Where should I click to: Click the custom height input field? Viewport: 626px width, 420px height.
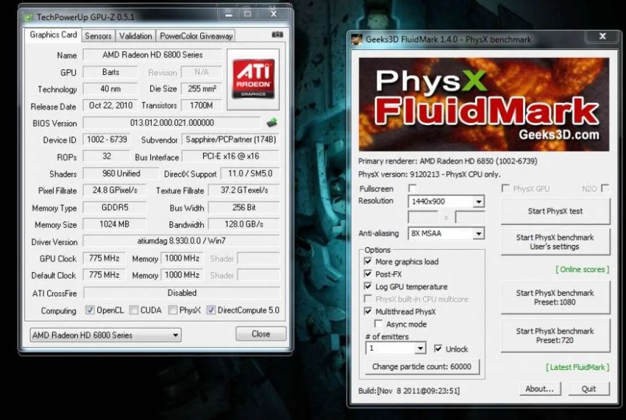470,217
